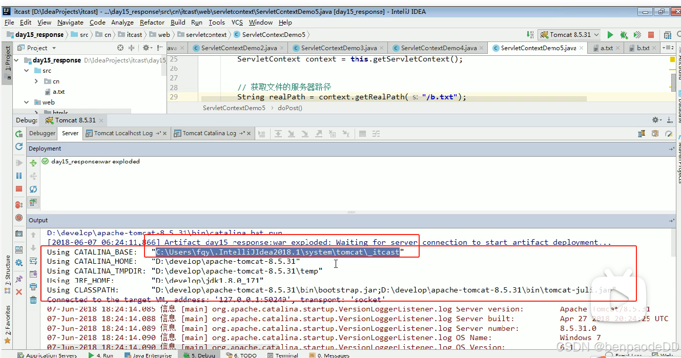Click the Update project VCS arrow icon
The image size is (681, 358).
[530, 35]
